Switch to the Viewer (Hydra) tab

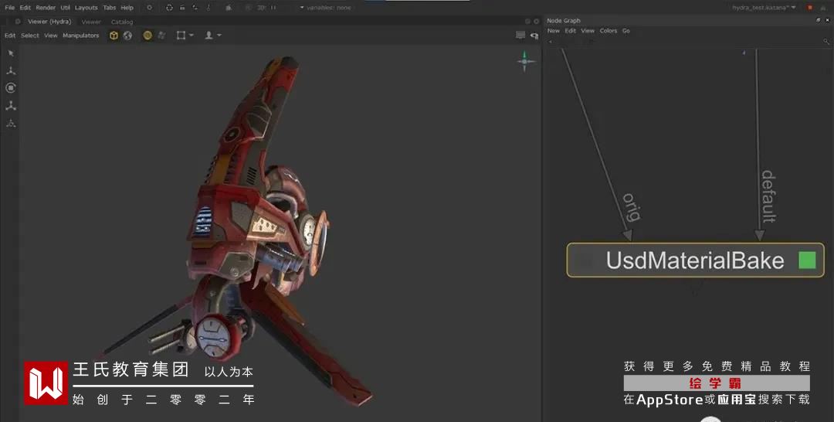click(x=49, y=22)
